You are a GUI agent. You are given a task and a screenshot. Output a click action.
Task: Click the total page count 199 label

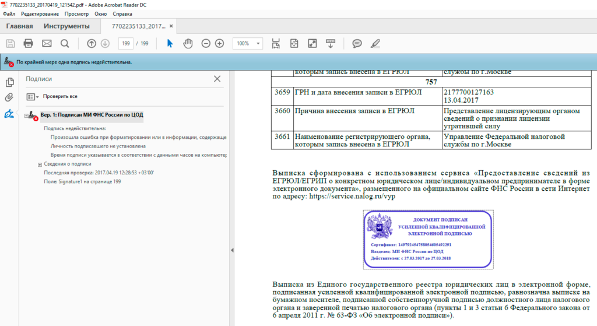pos(145,43)
